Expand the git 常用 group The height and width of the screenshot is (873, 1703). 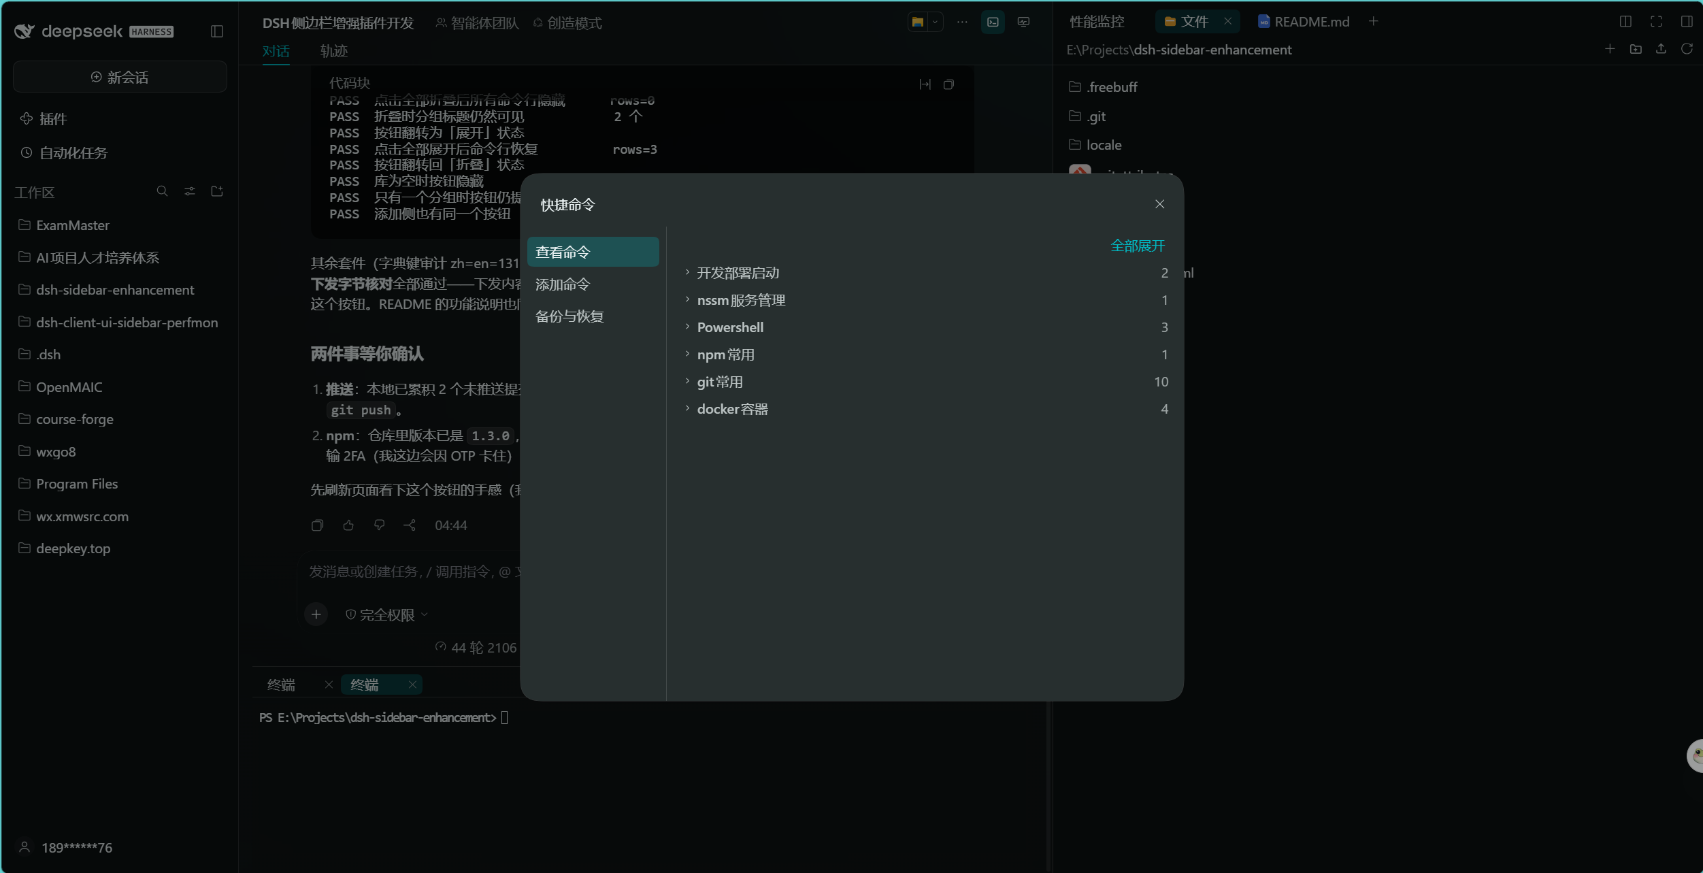pos(927,382)
